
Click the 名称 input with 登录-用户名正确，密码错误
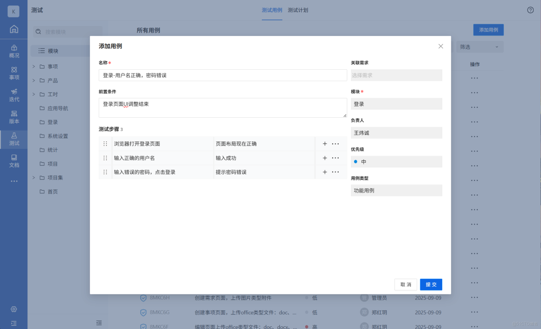(223, 75)
